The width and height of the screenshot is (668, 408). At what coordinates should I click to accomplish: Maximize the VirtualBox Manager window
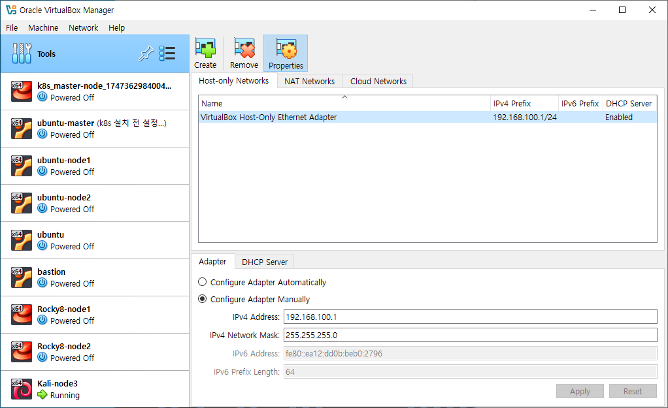(x=622, y=10)
